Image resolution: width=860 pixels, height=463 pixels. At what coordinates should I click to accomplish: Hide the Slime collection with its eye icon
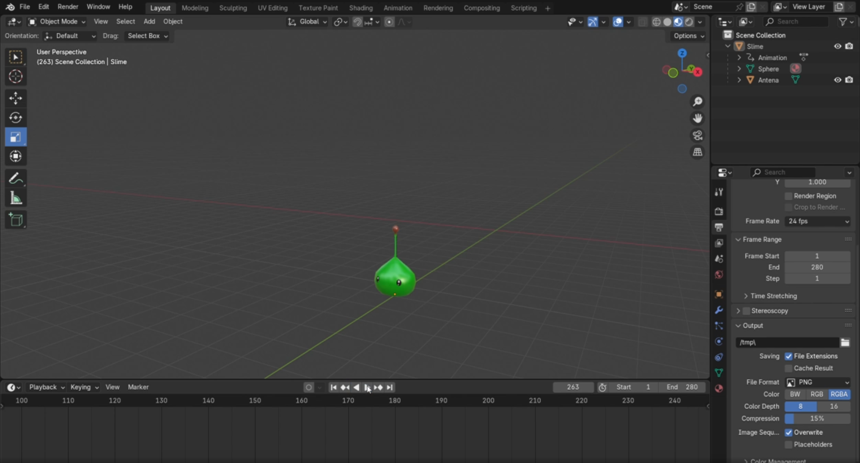coord(837,46)
